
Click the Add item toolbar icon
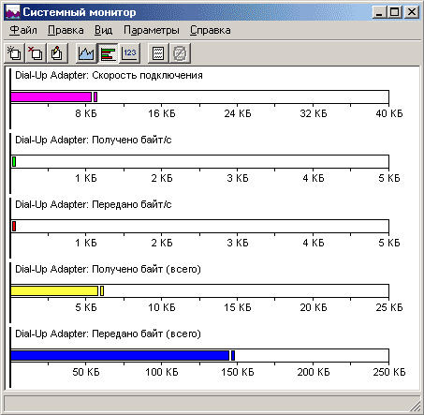(x=14, y=53)
